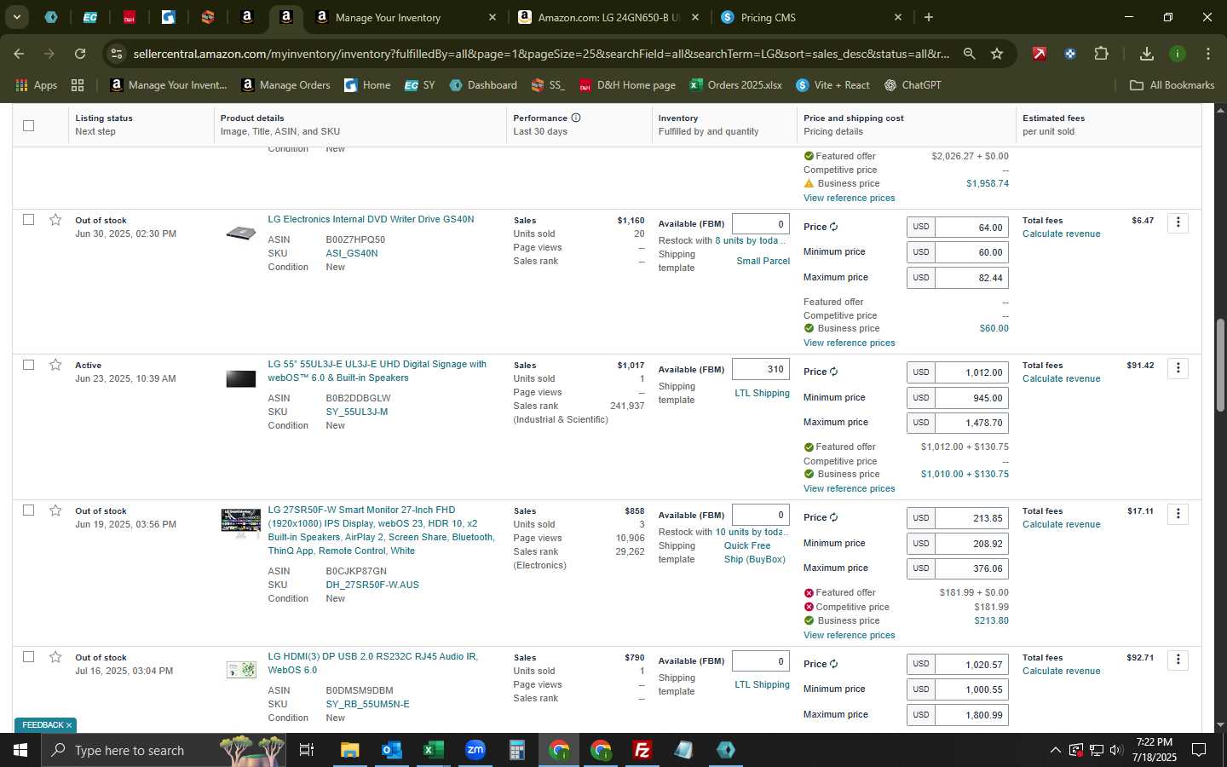Open LG Electronics Internal DVD Writer link
1227x767 pixels.
click(371, 220)
